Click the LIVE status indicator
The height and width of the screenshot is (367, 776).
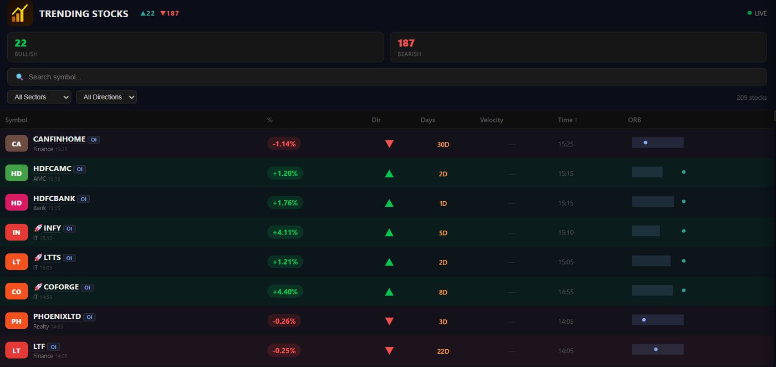(757, 13)
